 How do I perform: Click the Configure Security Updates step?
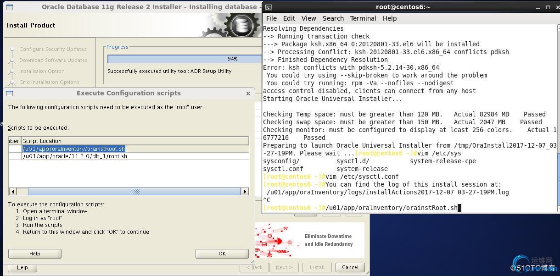coord(53,49)
